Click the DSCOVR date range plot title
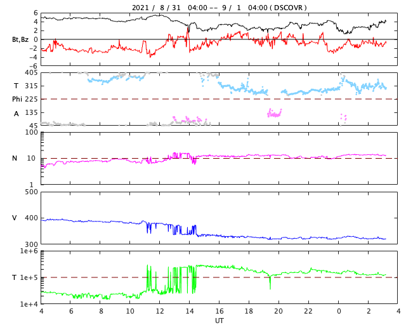Screen dimensions: 406x325 [x=219, y=8]
